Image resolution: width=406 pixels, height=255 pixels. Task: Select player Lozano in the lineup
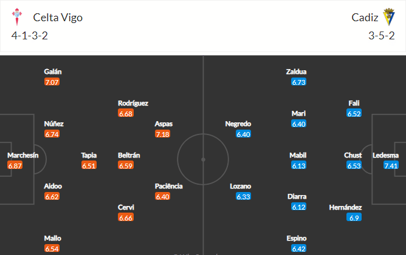click(x=240, y=186)
